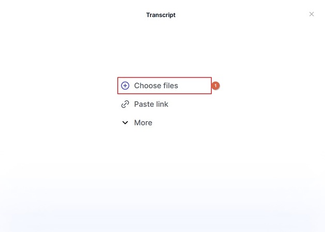Click the 'Paste link' label text
Screen dimensions: 325x232
click(151, 104)
